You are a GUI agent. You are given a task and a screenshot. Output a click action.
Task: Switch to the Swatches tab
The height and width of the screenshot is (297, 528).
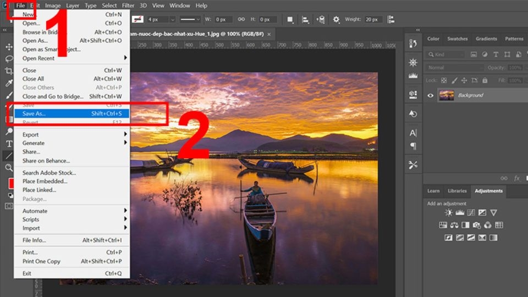point(457,38)
